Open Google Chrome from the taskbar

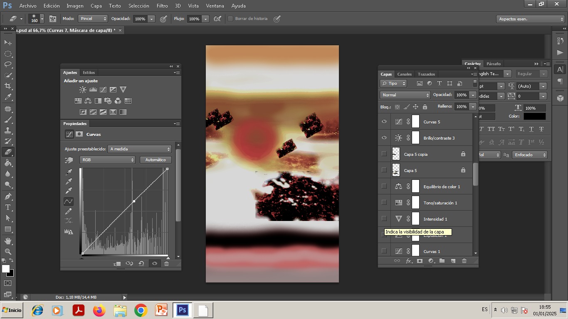[141, 310]
